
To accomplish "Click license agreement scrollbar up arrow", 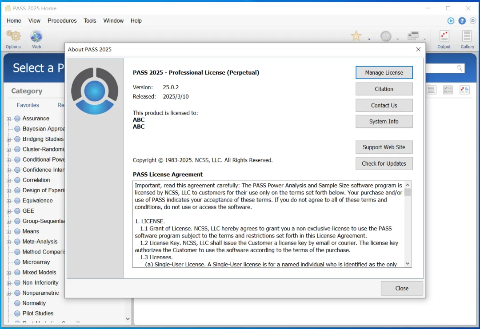I will 408,185.
